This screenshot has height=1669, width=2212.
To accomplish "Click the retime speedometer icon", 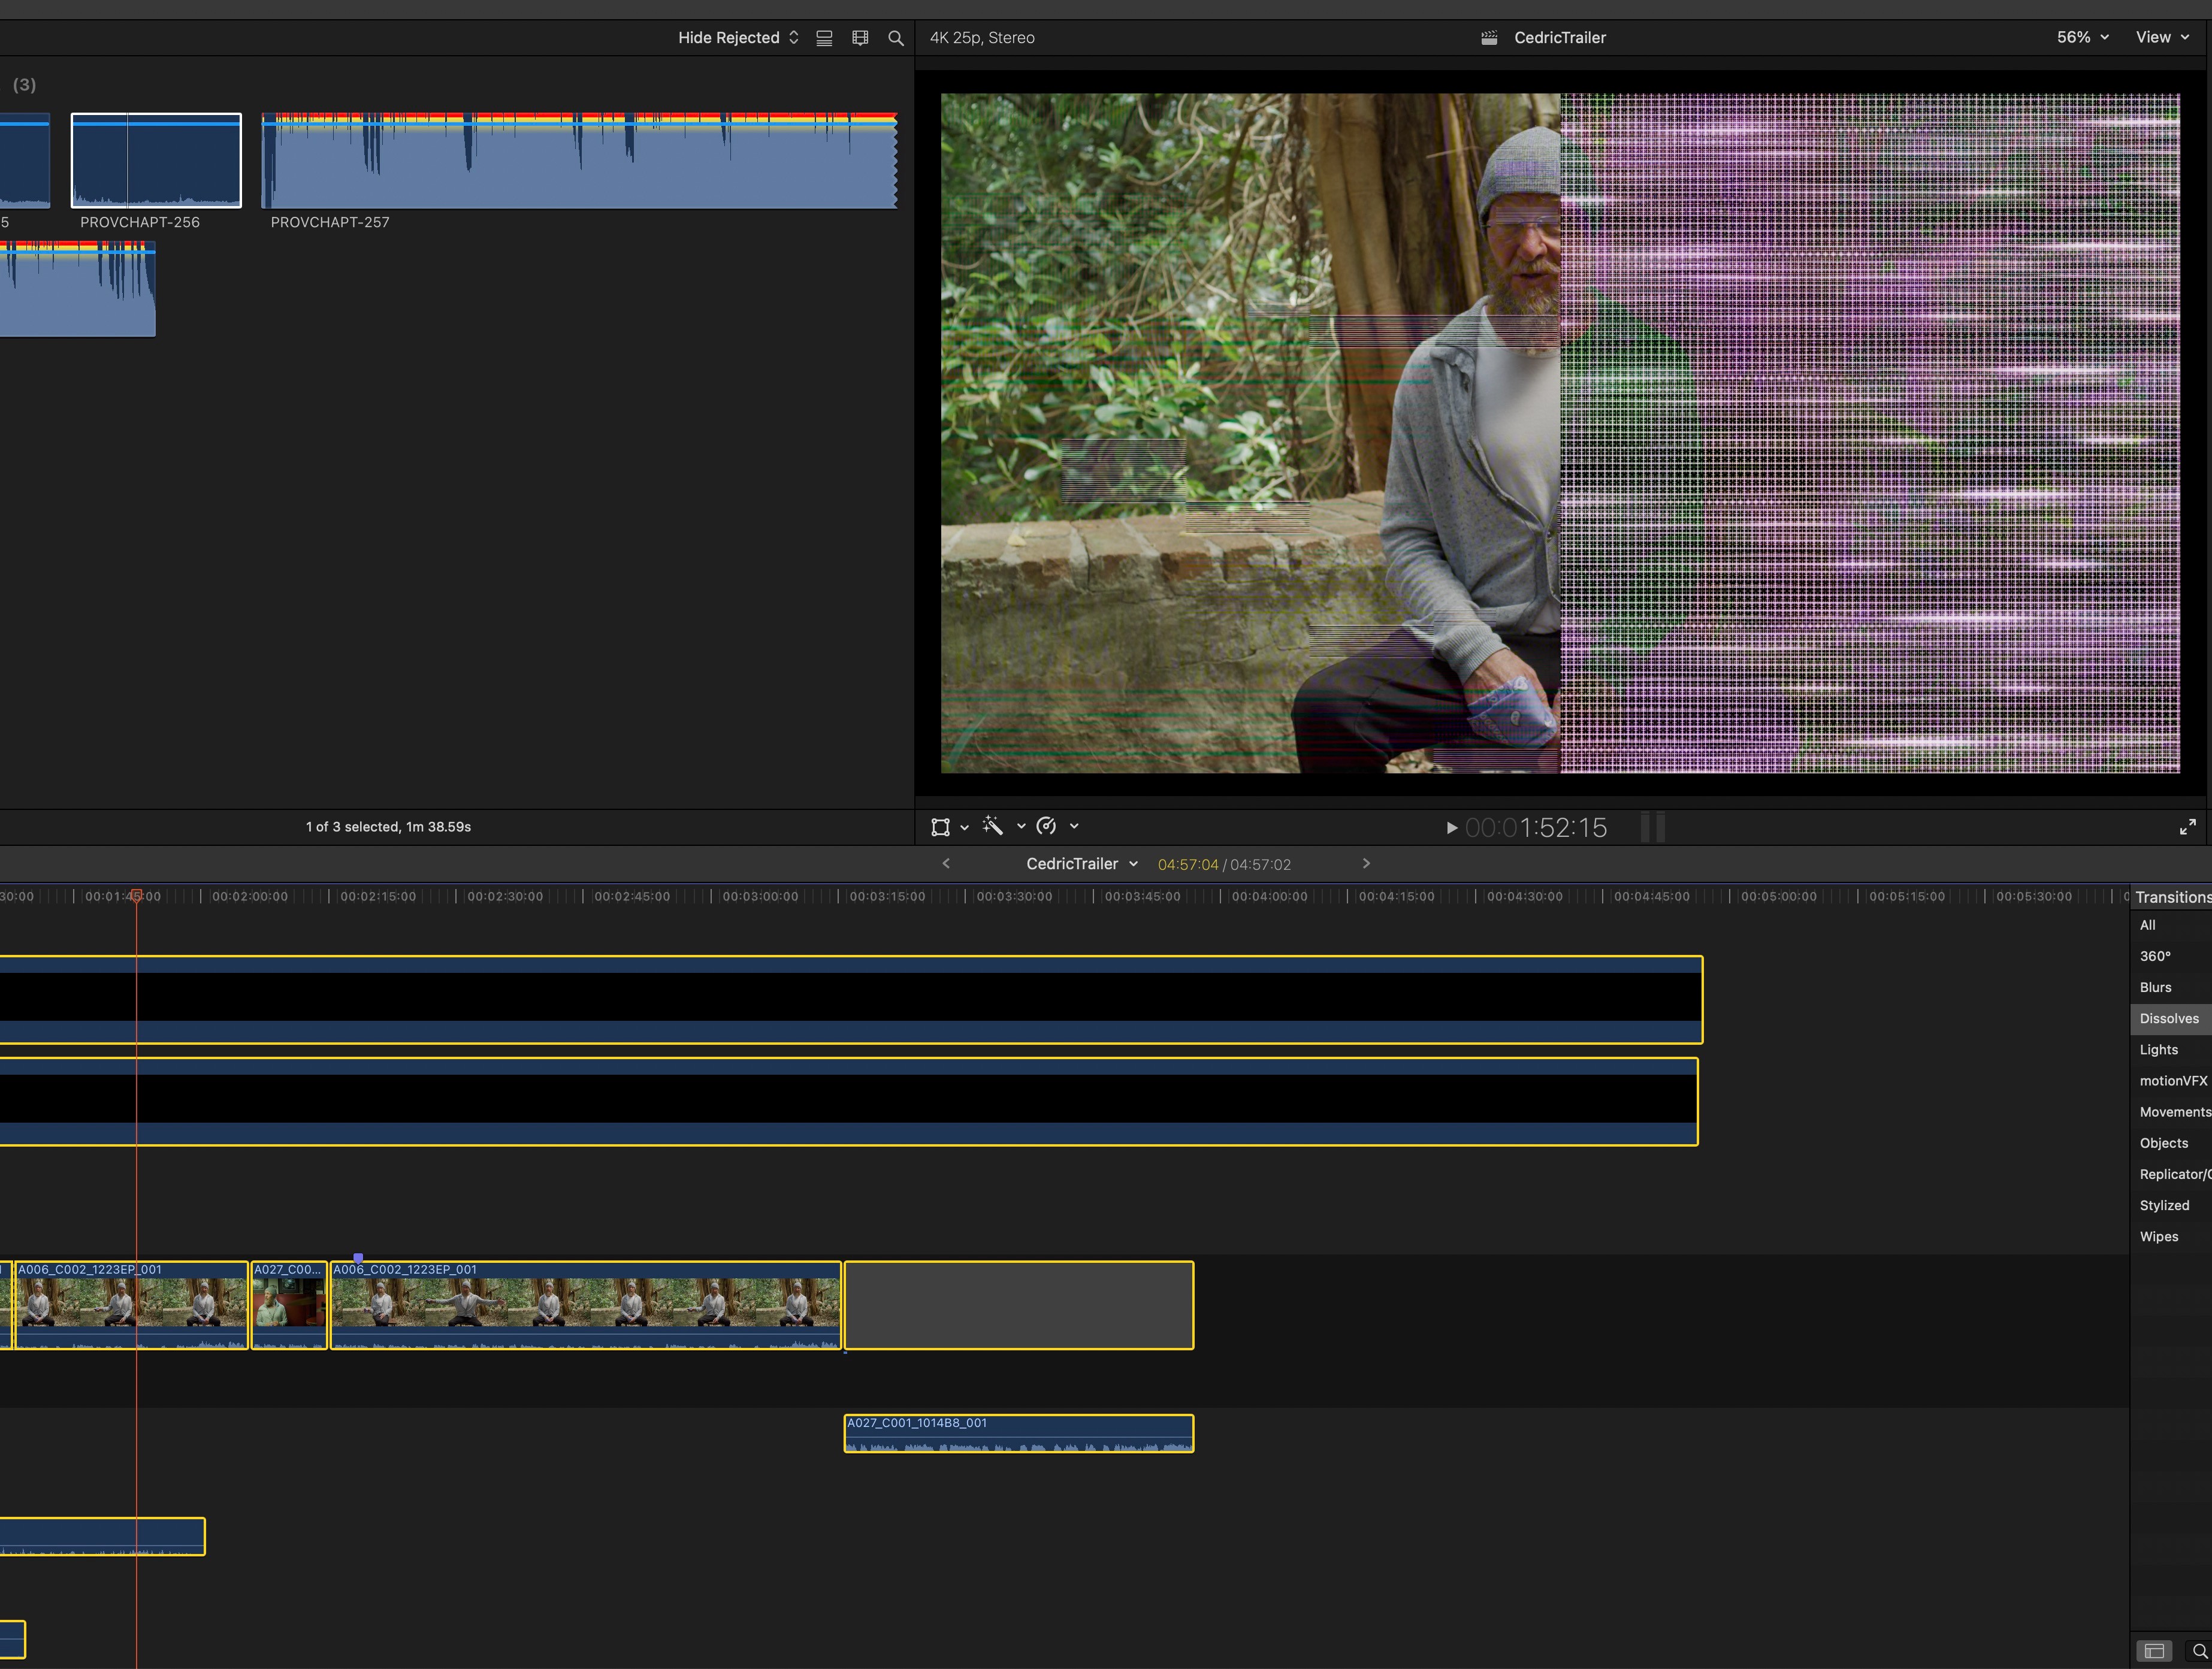I will (1046, 826).
